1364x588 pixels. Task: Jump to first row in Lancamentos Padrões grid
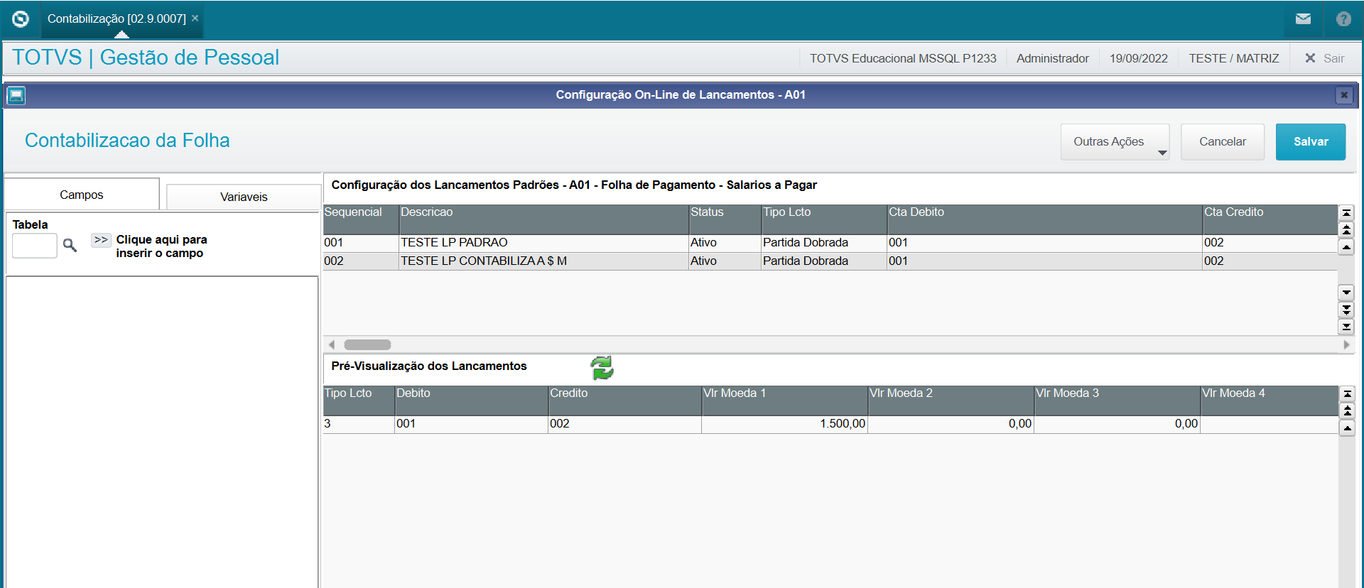click(x=1346, y=213)
